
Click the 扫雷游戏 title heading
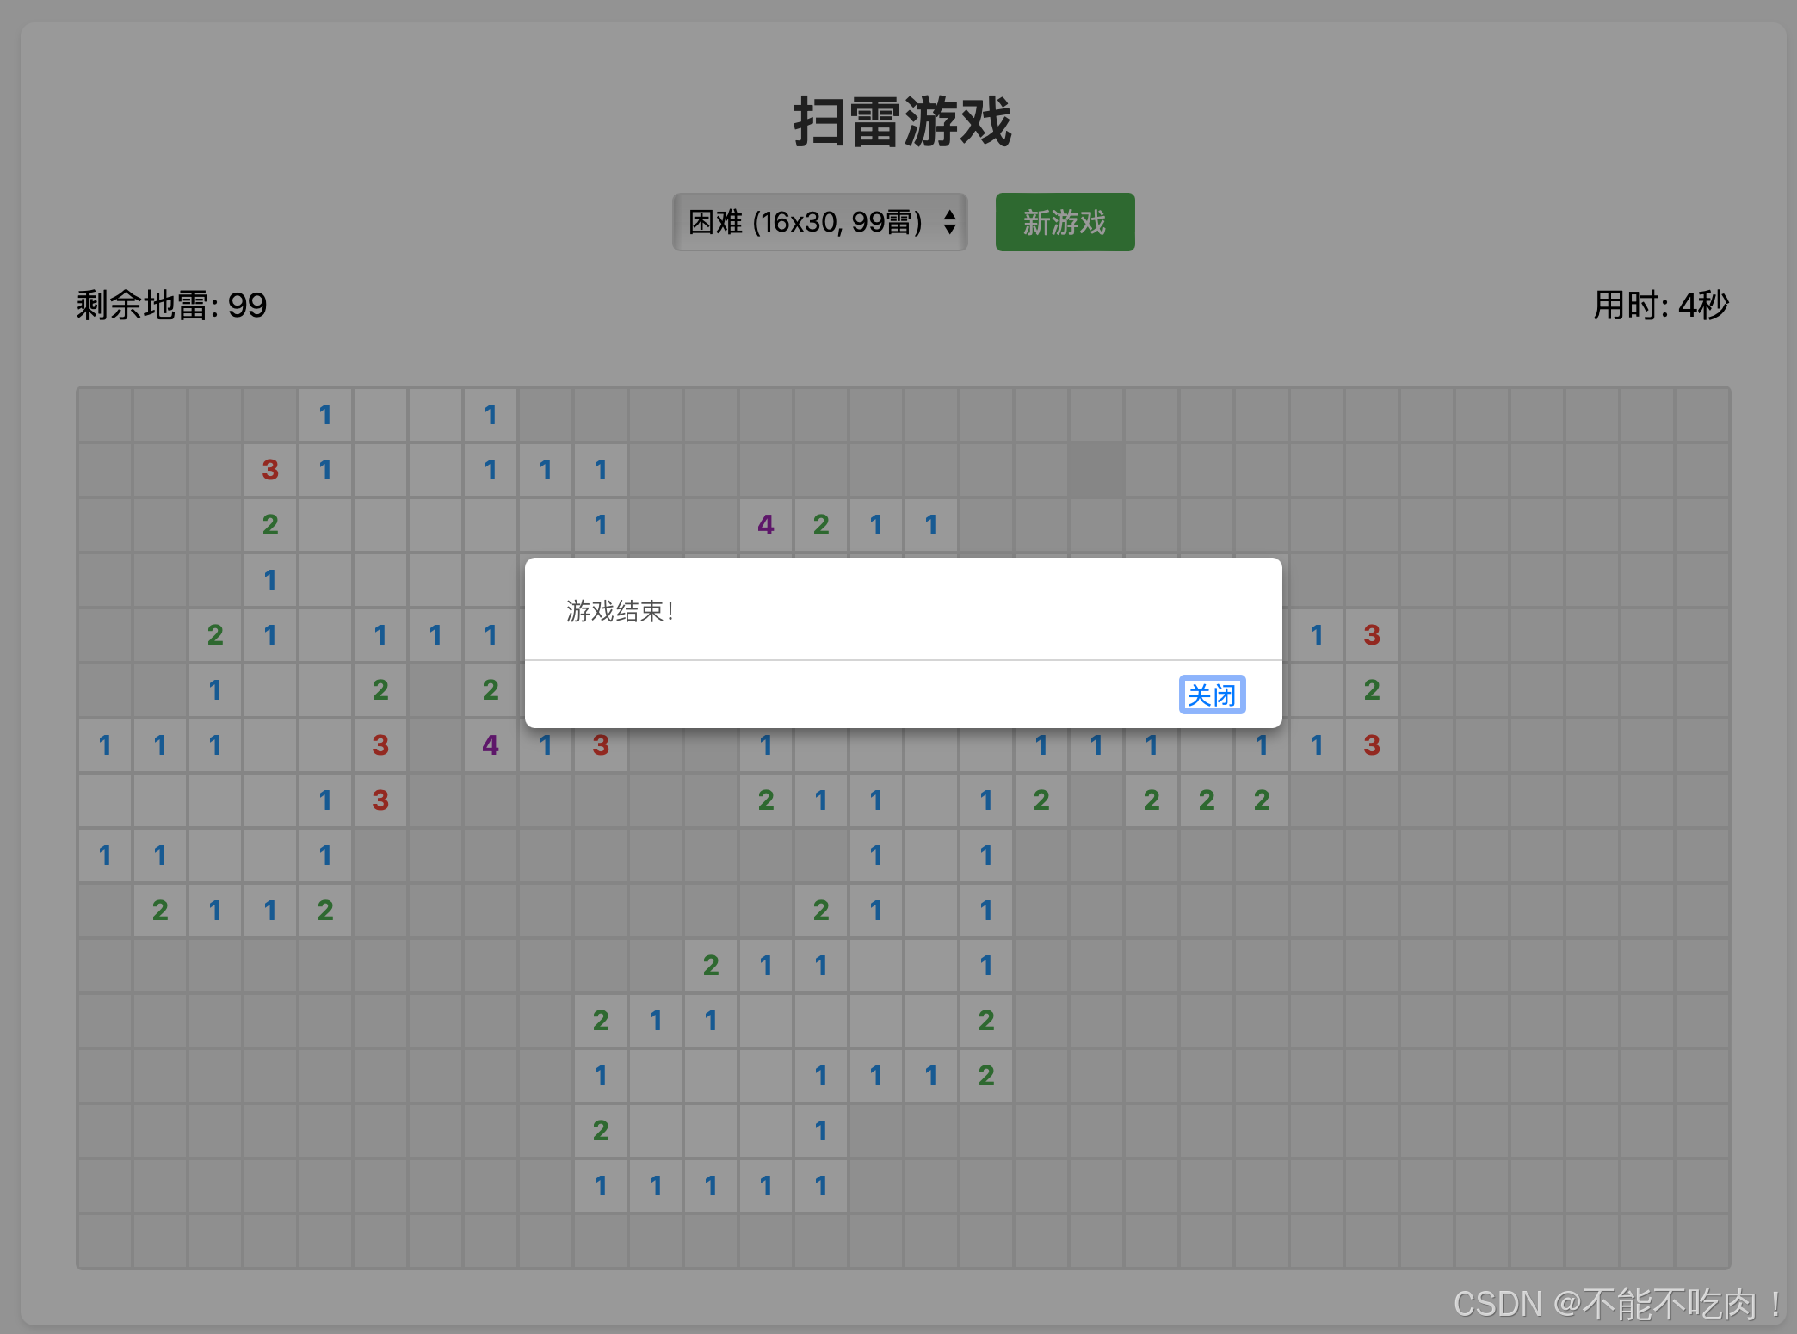(902, 122)
